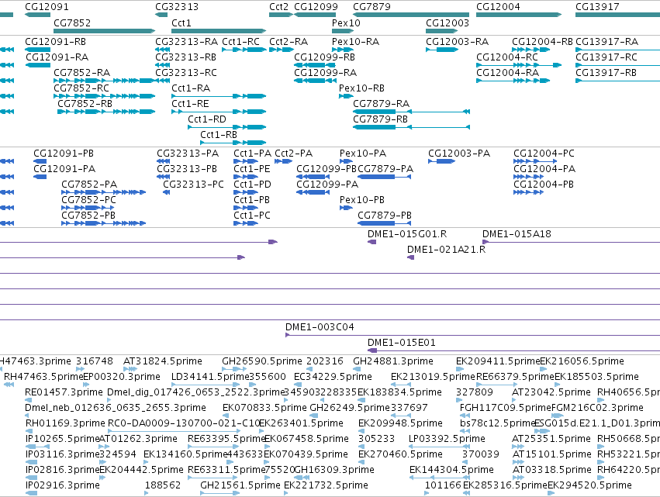Click EST EK213019.5prime

[401, 385]
